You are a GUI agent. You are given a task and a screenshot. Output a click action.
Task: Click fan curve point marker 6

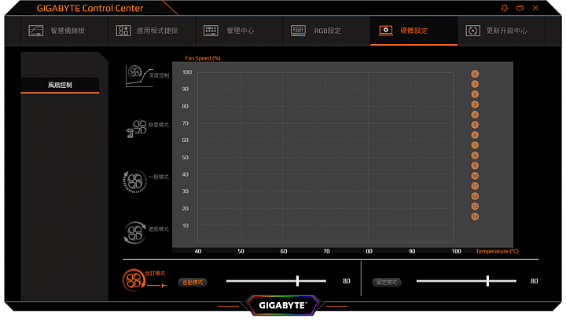tap(475, 135)
